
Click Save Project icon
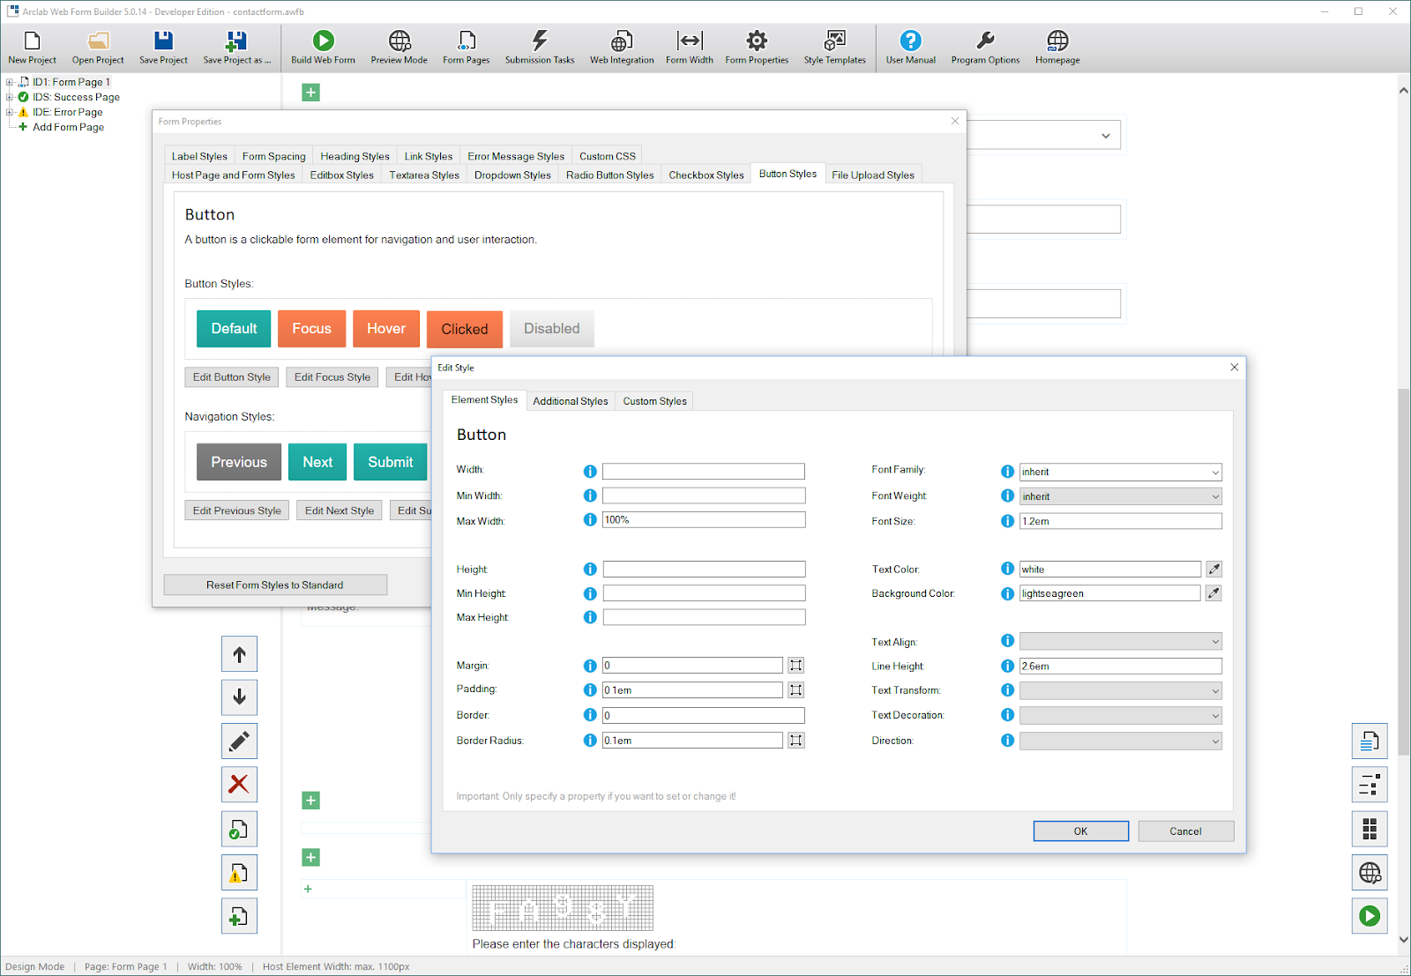tap(163, 48)
